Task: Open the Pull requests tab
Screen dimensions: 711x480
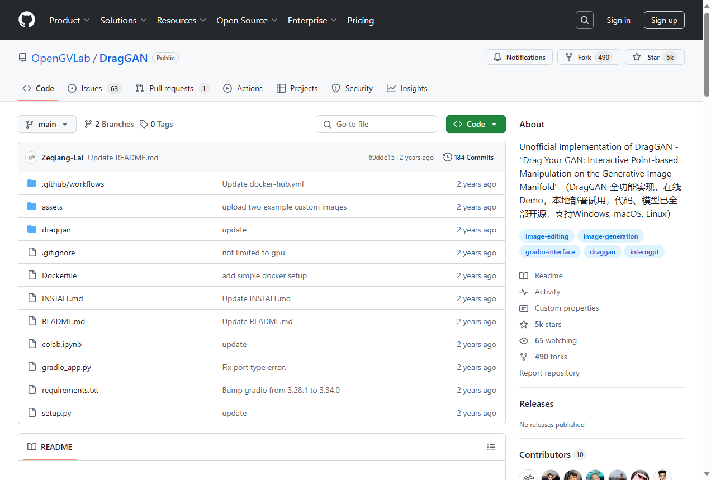Action: (x=172, y=88)
